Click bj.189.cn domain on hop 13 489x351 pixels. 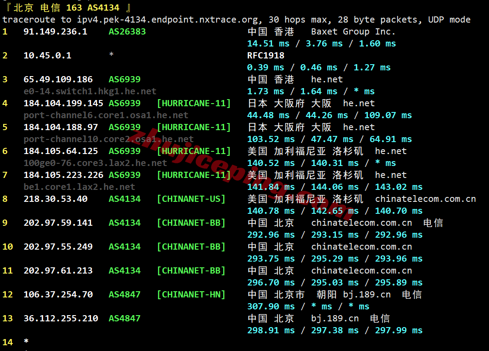(x=335, y=318)
